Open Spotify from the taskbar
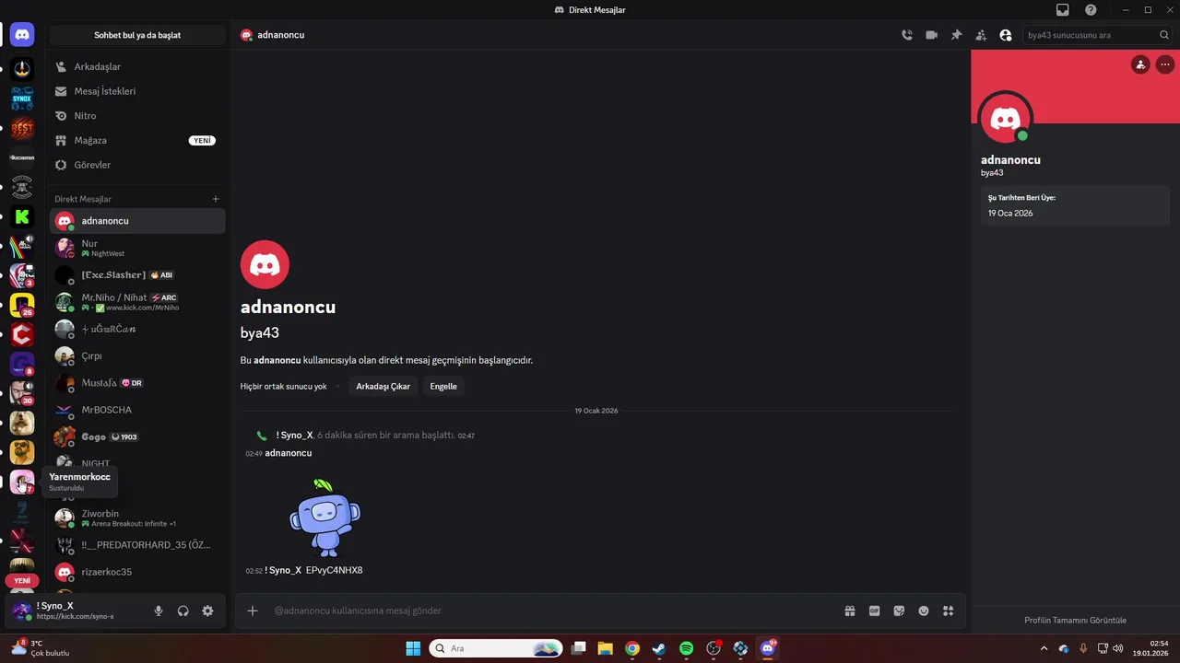This screenshot has width=1180, height=663. 687,648
